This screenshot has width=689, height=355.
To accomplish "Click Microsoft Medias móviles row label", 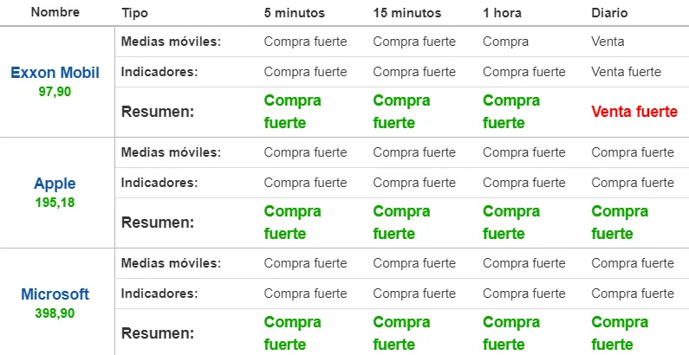I will coord(171,263).
